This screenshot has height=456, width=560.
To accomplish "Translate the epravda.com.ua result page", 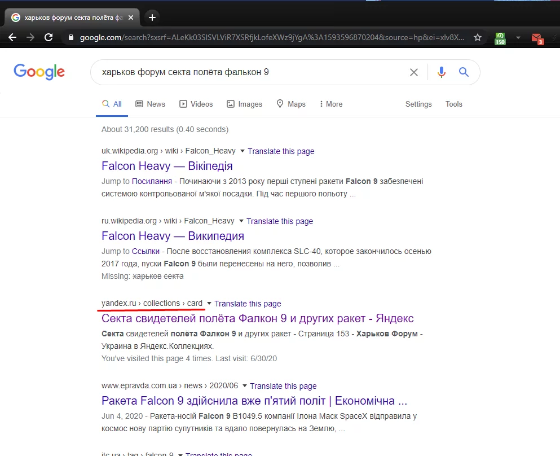I will [283, 386].
